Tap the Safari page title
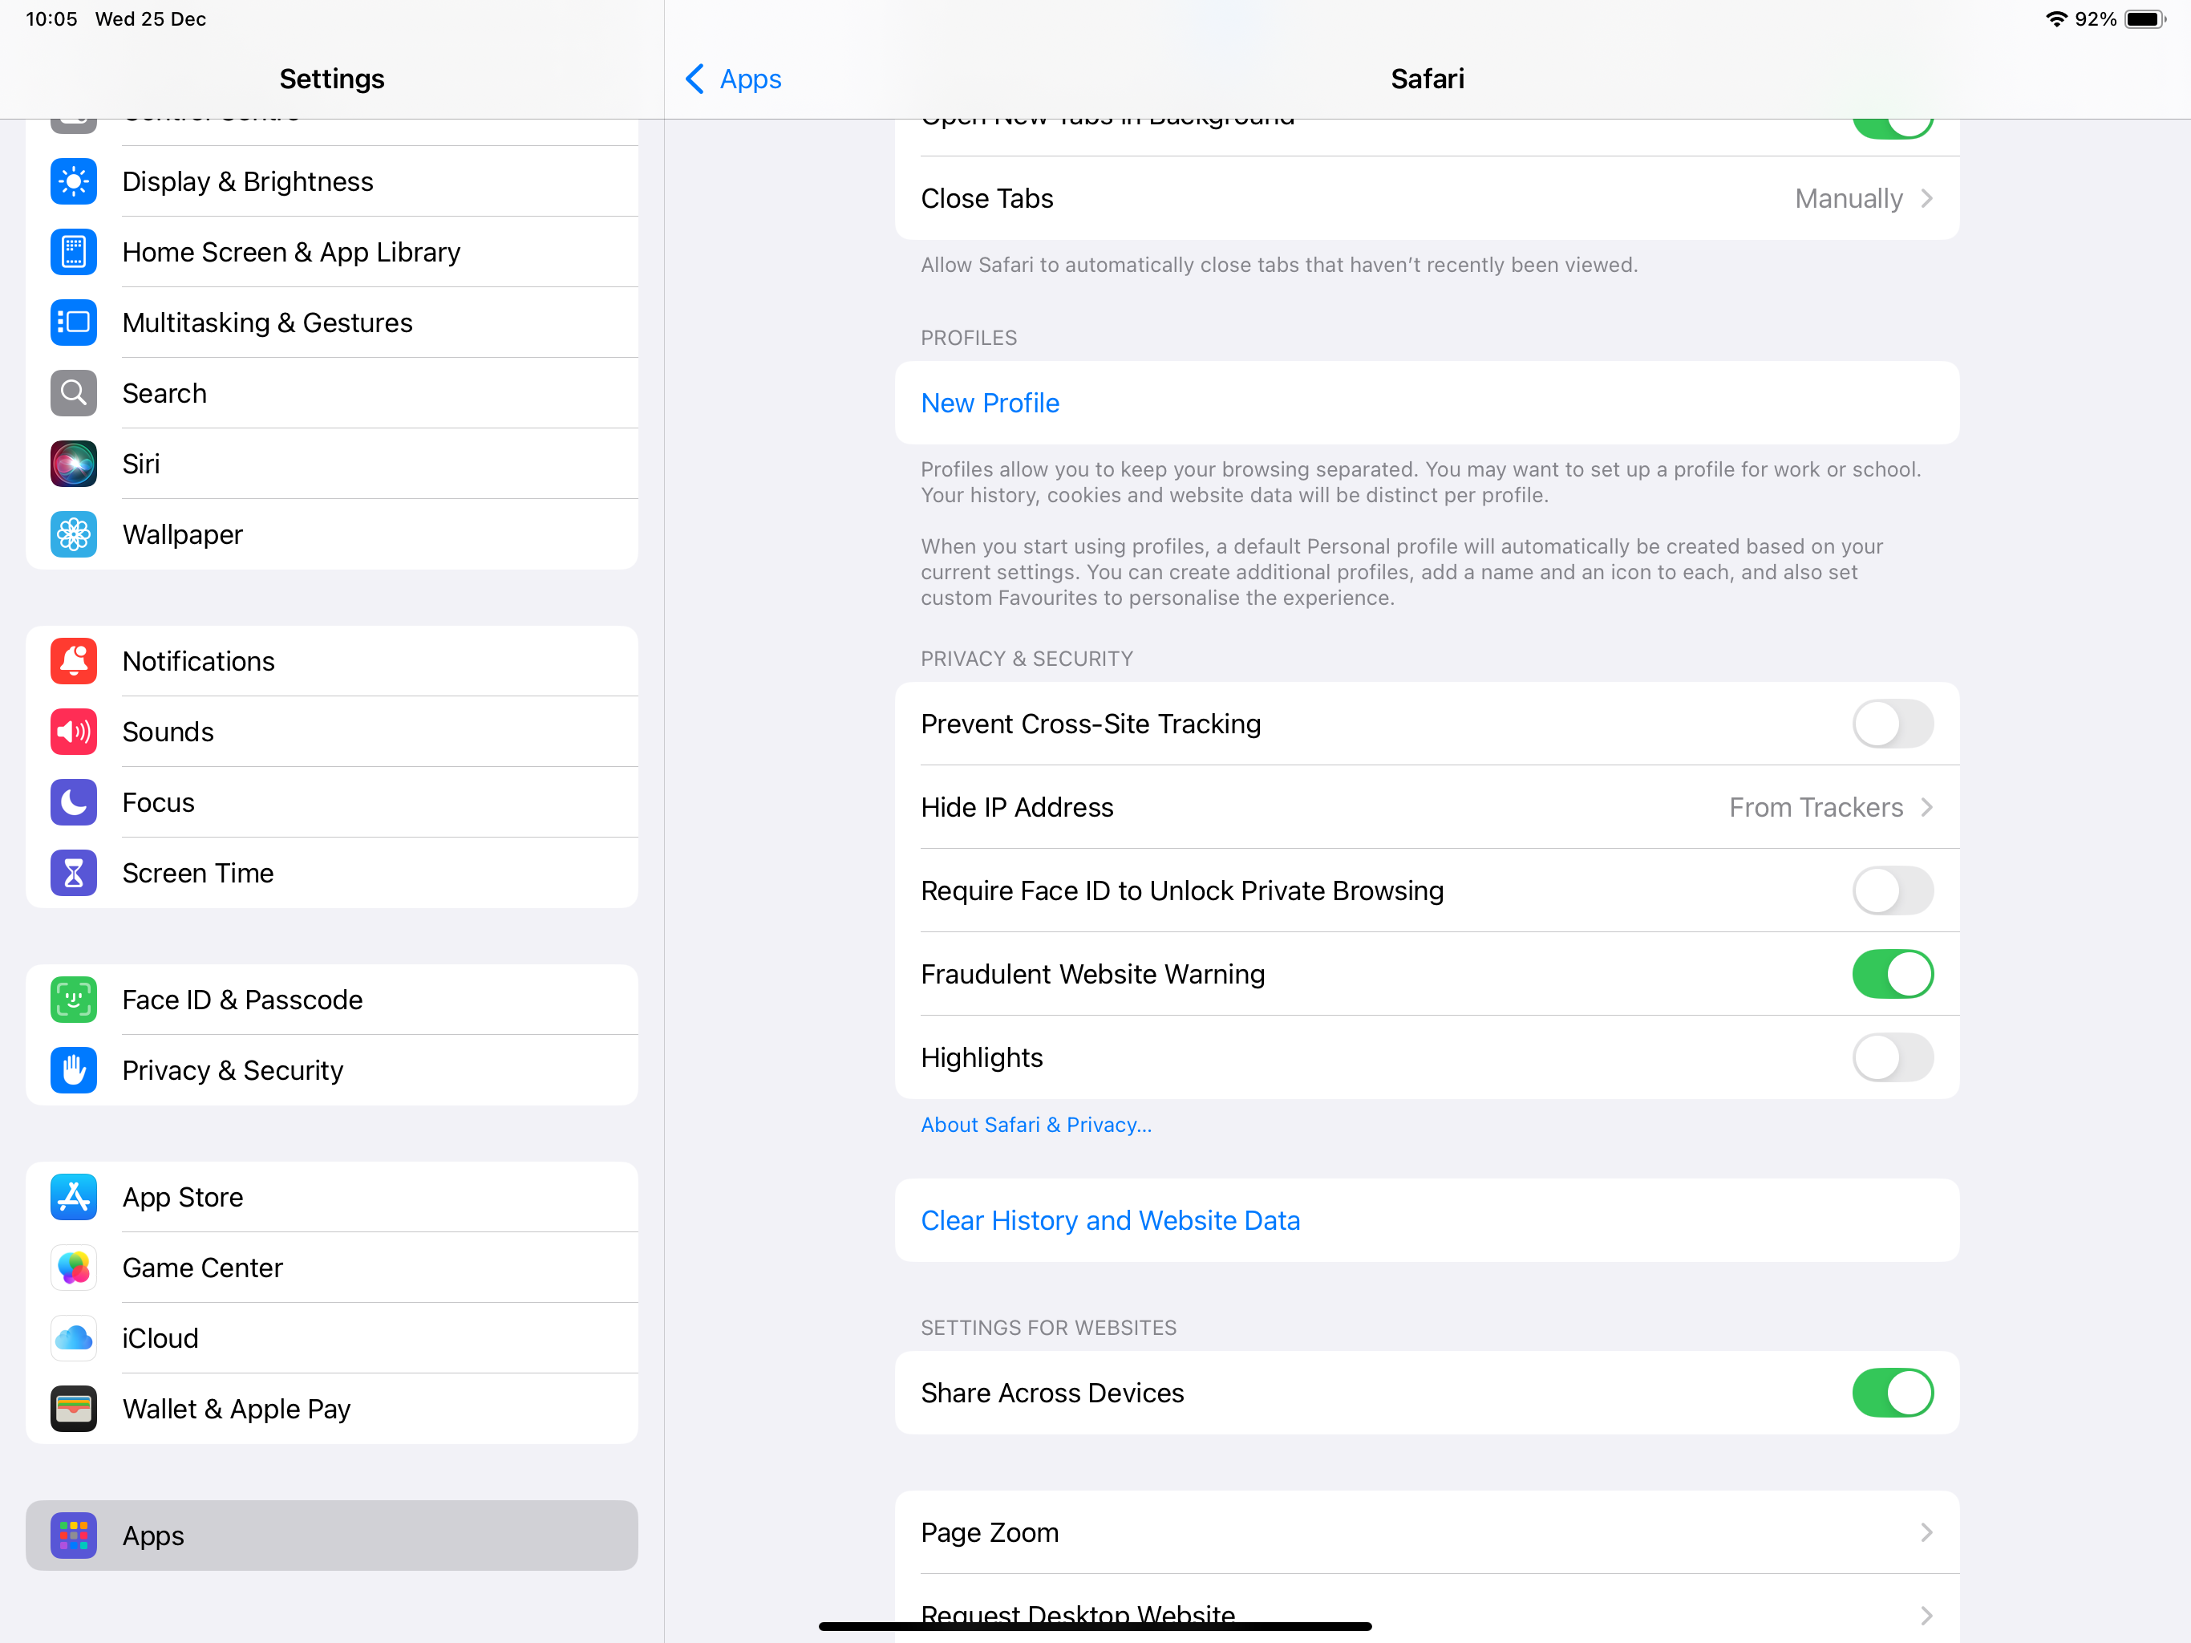 pos(1428,79)
